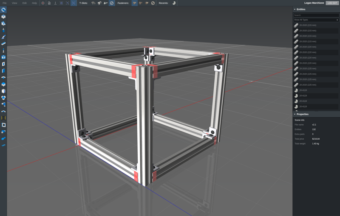This screenshot has height=216, width=340.
Task: Click the red circle icon in top toolbar
Action: click(43, 3)
